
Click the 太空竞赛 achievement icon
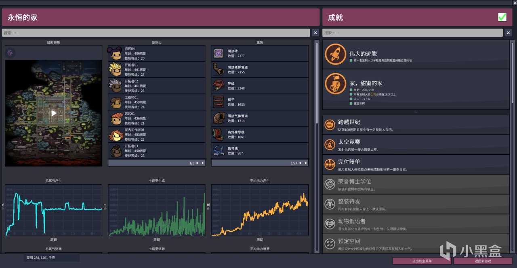330,144
